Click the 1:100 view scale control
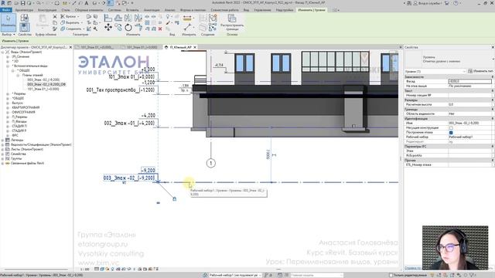The width and height of the screenshot is (495, 278). 84,270
